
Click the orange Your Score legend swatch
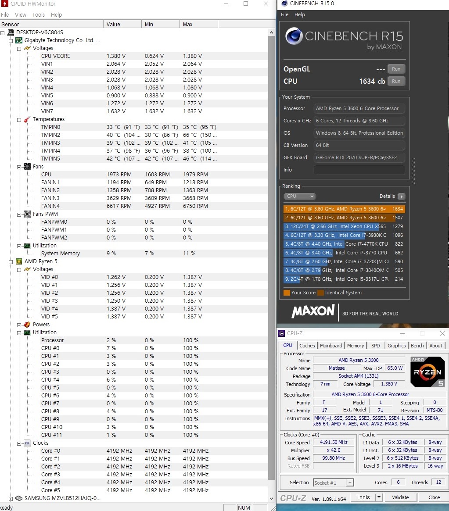[287, 293]
